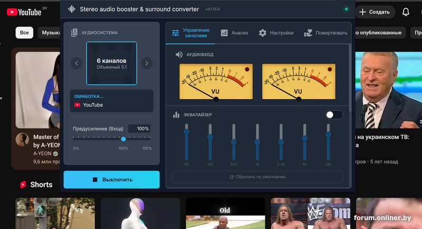Open the Old Shorts thumbnail
Image resolution: width=422 pixels, height=229 pixels.
(x=225, y=213)
